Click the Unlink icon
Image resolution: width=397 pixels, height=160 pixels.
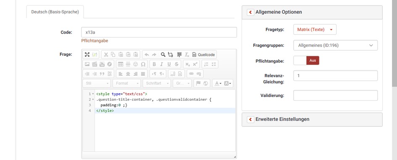pos(199,73)
